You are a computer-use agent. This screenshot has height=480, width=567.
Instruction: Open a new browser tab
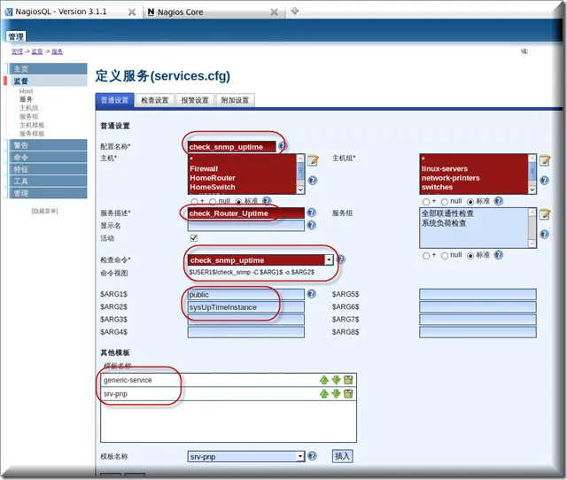295,12
